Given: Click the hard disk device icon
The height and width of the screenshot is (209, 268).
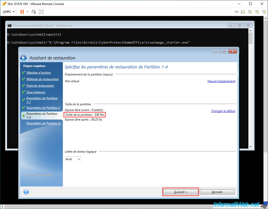Looking at the screenshot, I should tap(243, 12).
